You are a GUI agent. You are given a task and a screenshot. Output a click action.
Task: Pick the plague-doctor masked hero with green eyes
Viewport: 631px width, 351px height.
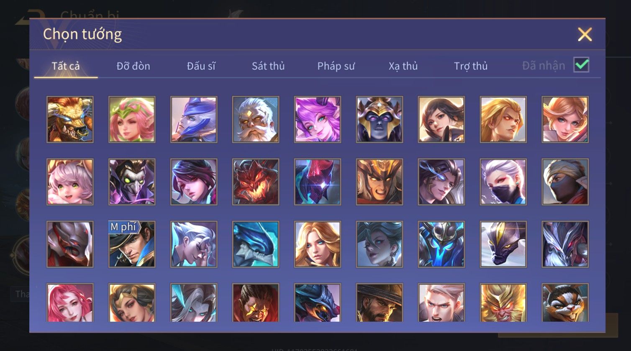pos(132,182)
